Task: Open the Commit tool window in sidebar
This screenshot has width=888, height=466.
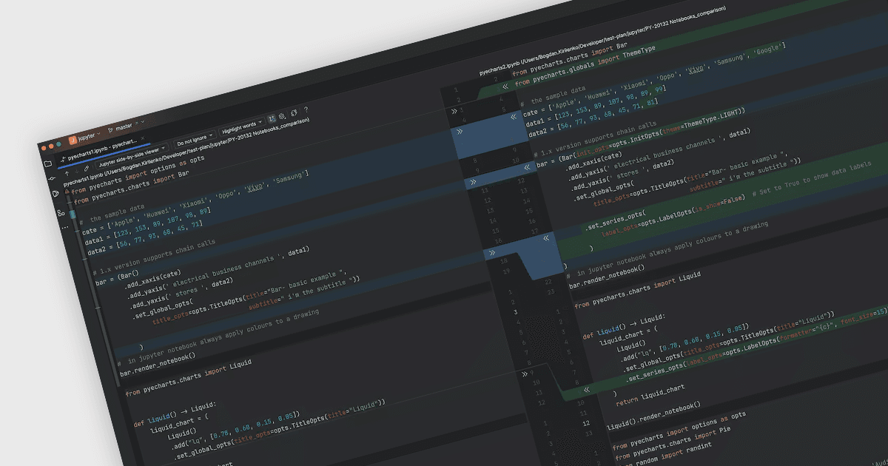Action: click(53, 178)
